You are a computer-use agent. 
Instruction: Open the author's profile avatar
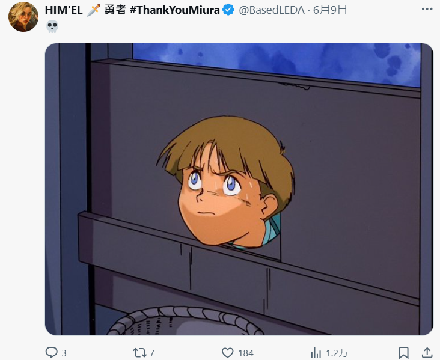23,17
